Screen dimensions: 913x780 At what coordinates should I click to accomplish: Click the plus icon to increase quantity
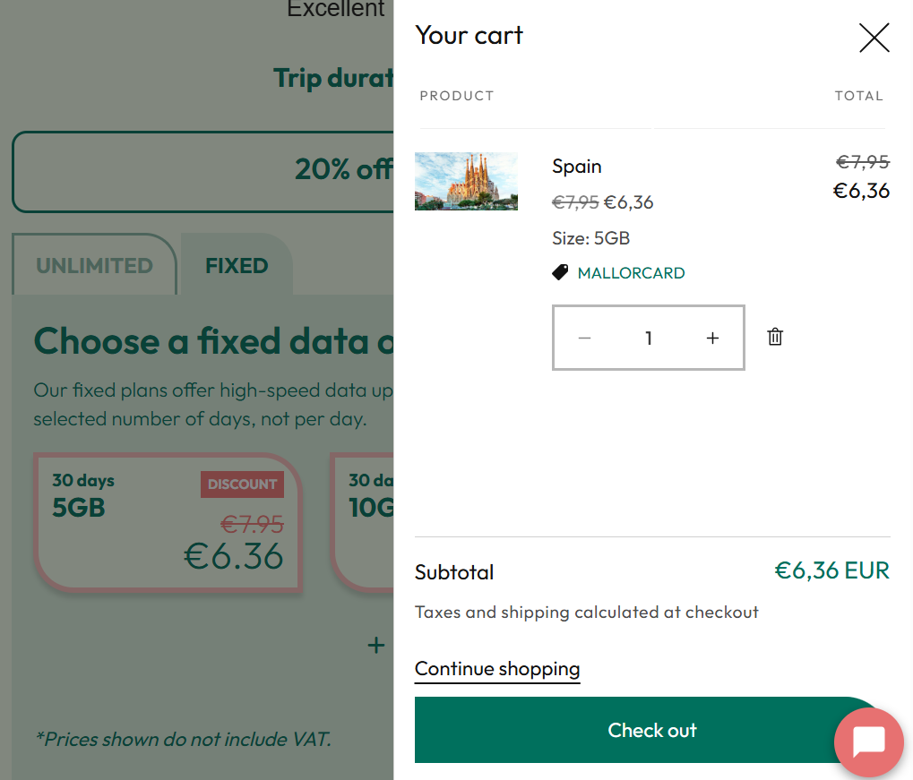[712, 338]
